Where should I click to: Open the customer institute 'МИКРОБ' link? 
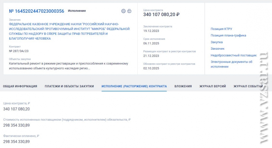tap(69, 31)
